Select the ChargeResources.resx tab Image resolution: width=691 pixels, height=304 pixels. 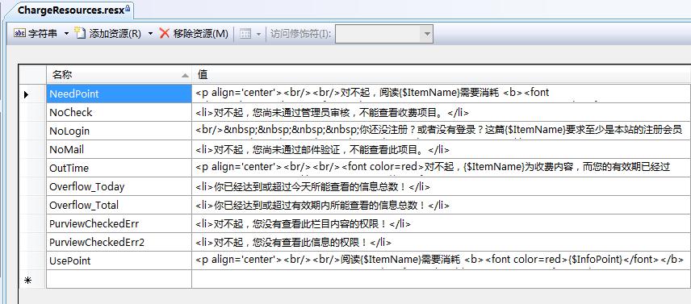click(71, 10)
